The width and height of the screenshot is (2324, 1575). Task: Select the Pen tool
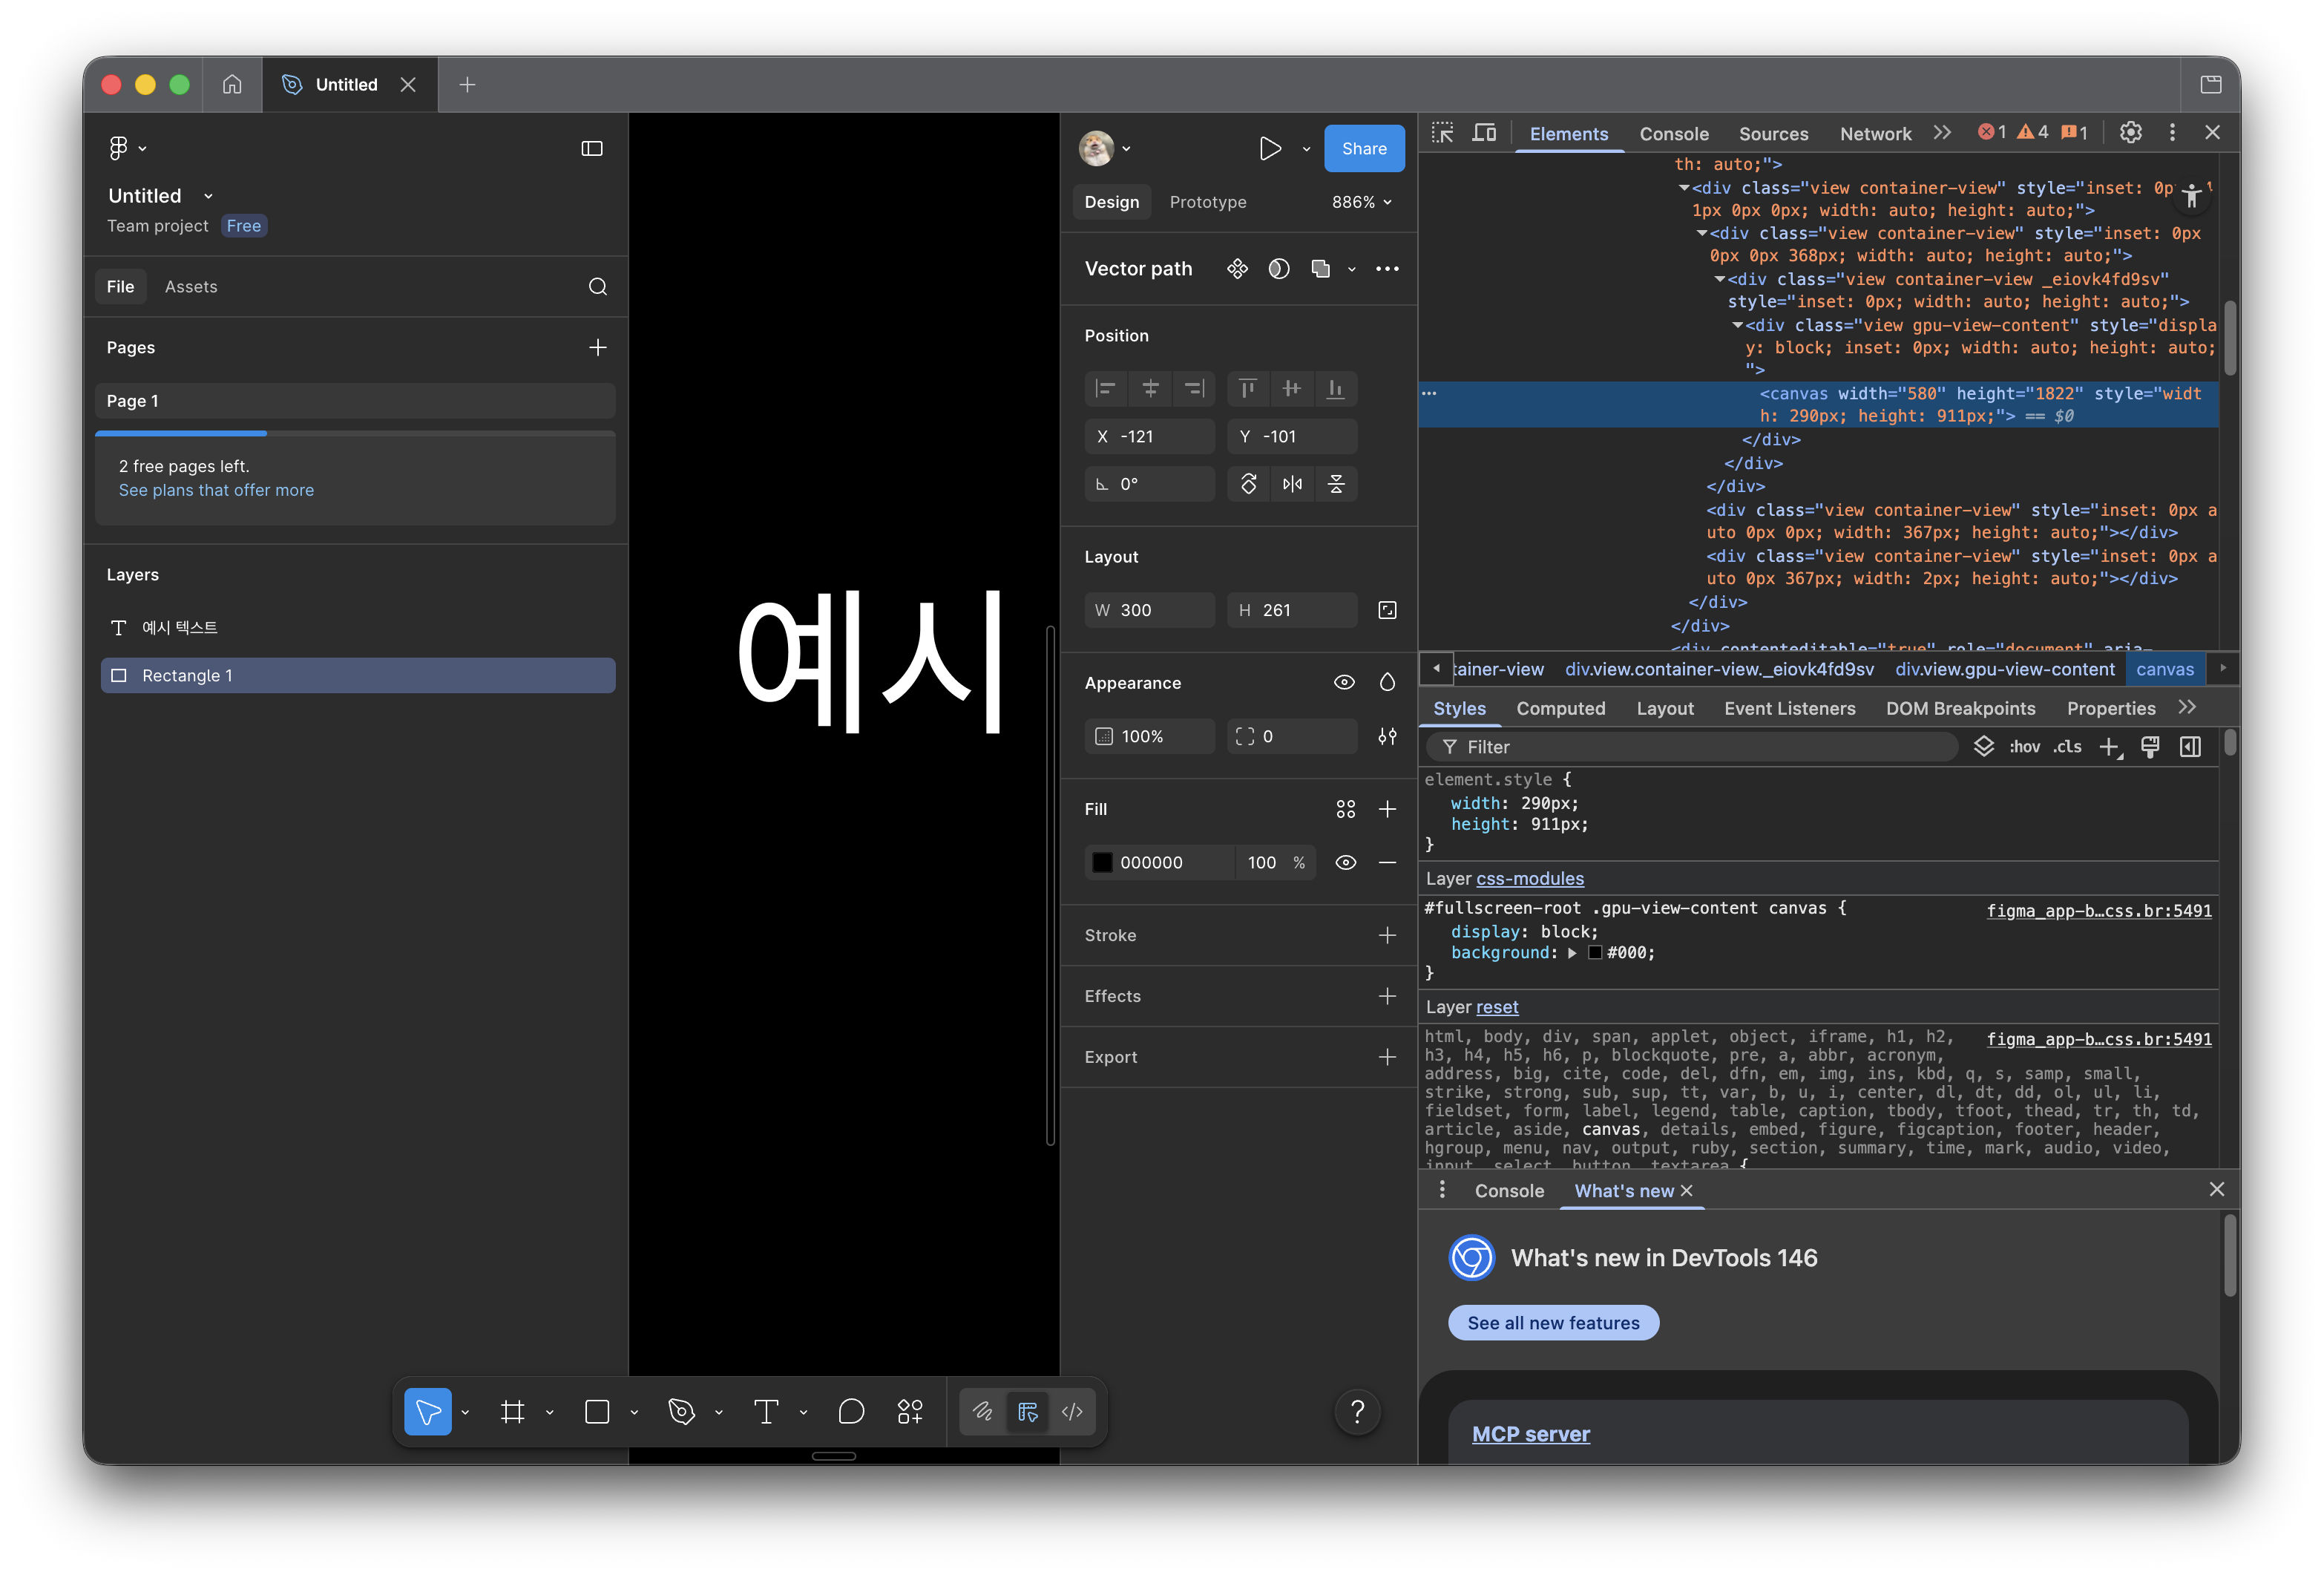pos(681,1411)
